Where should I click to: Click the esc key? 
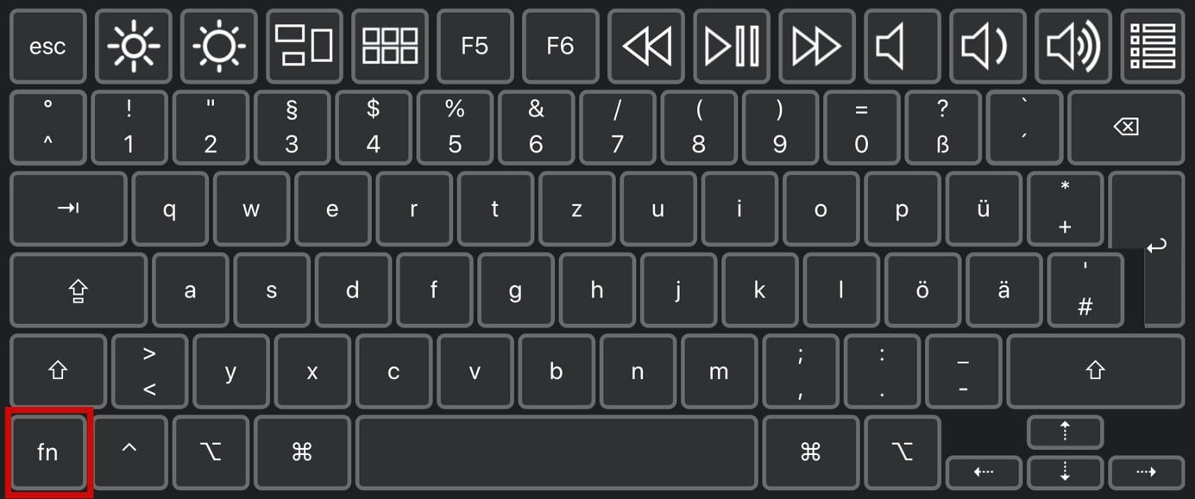pos(47,46)
